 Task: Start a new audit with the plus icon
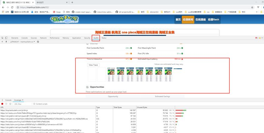coord(2,42)
